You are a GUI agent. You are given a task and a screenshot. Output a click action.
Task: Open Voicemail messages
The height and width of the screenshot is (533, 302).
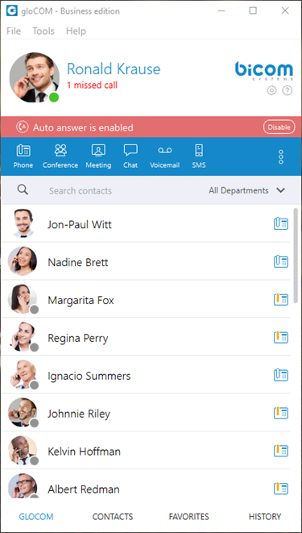pos(164,156)
